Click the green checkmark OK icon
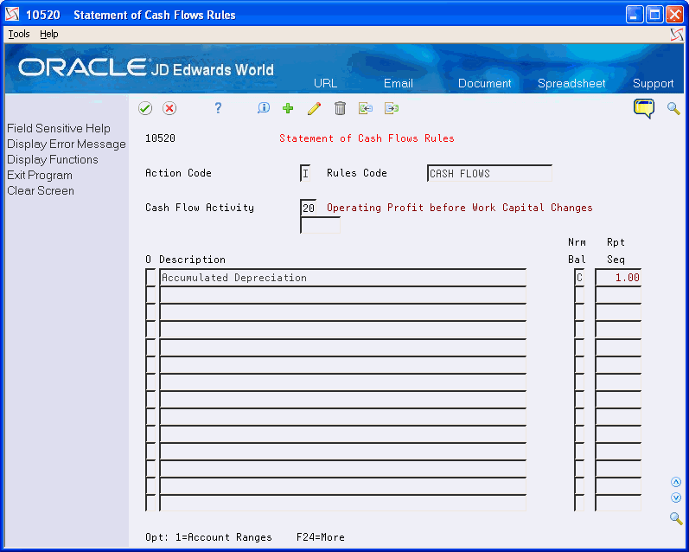689x552 pixels. coord(145,108)
